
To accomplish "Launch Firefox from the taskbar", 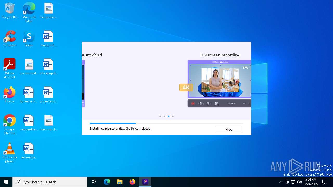I will click(132, 182).
